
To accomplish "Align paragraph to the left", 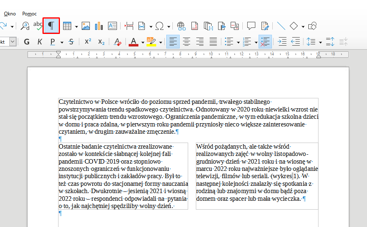I will point(173,42).
